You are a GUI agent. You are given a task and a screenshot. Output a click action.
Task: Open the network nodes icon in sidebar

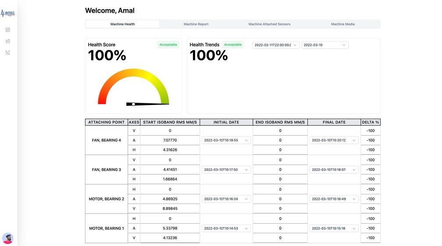point(8,53)
